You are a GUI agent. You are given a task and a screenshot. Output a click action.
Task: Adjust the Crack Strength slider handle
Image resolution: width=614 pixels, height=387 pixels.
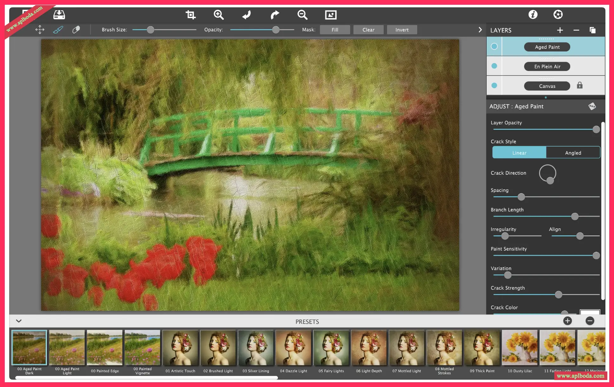click(x=558, y=295)
